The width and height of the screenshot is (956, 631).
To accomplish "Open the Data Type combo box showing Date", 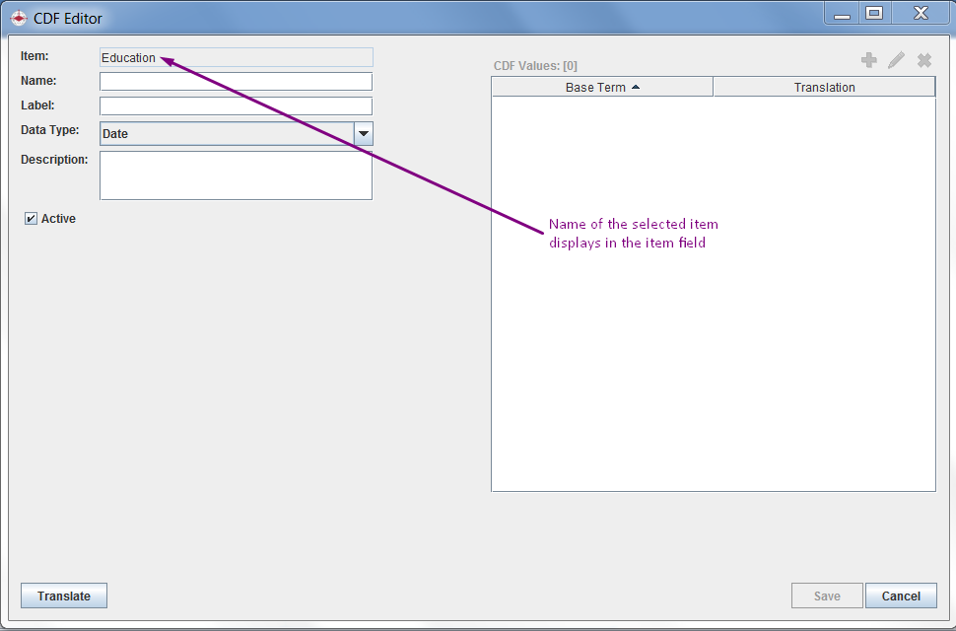I will pyautogui.click(x=227, y=134).
